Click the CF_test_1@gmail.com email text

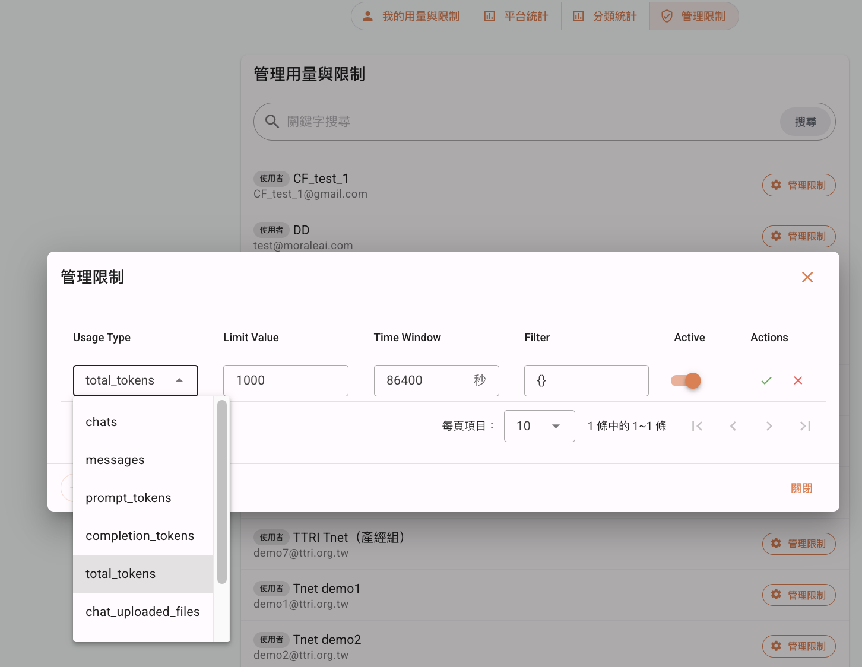pos(310,194)
